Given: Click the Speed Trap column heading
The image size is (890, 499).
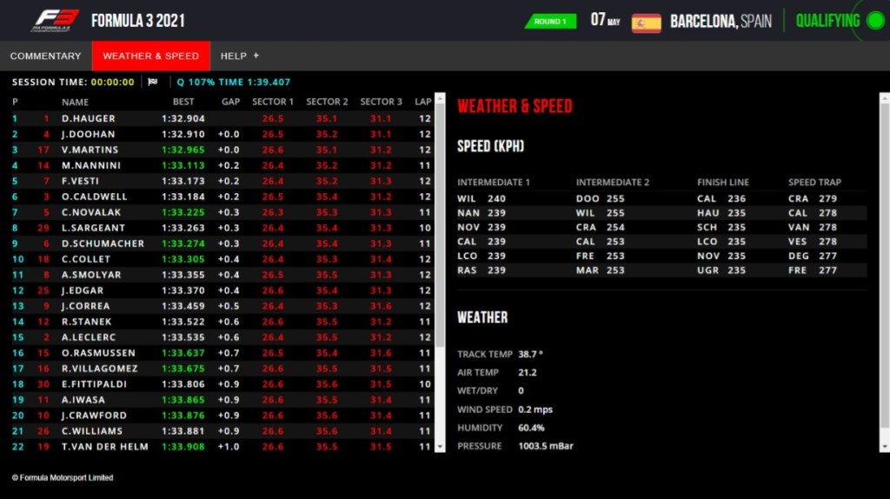Looking at the screenshot, I should tap(814, 183).
